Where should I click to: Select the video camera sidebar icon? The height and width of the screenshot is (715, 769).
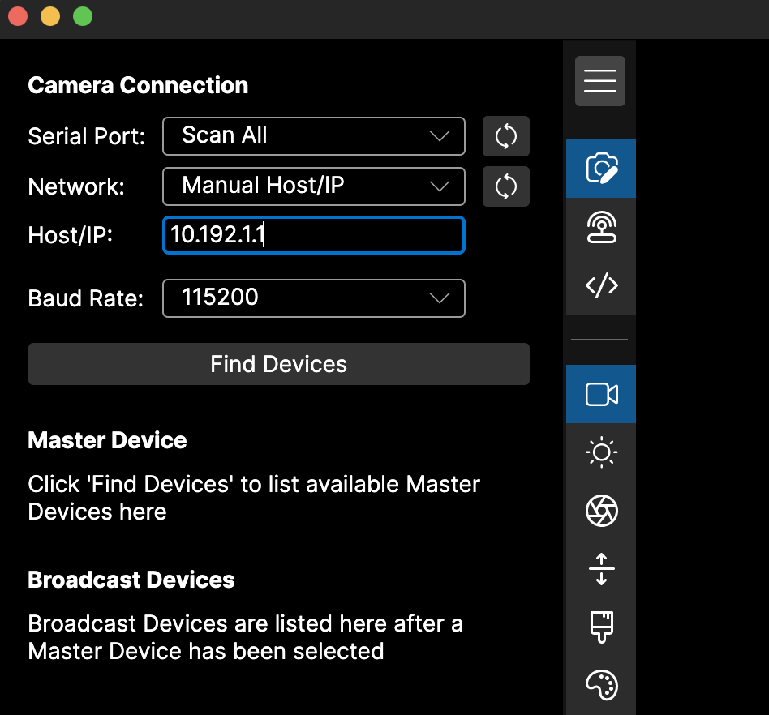click(601, 394)
